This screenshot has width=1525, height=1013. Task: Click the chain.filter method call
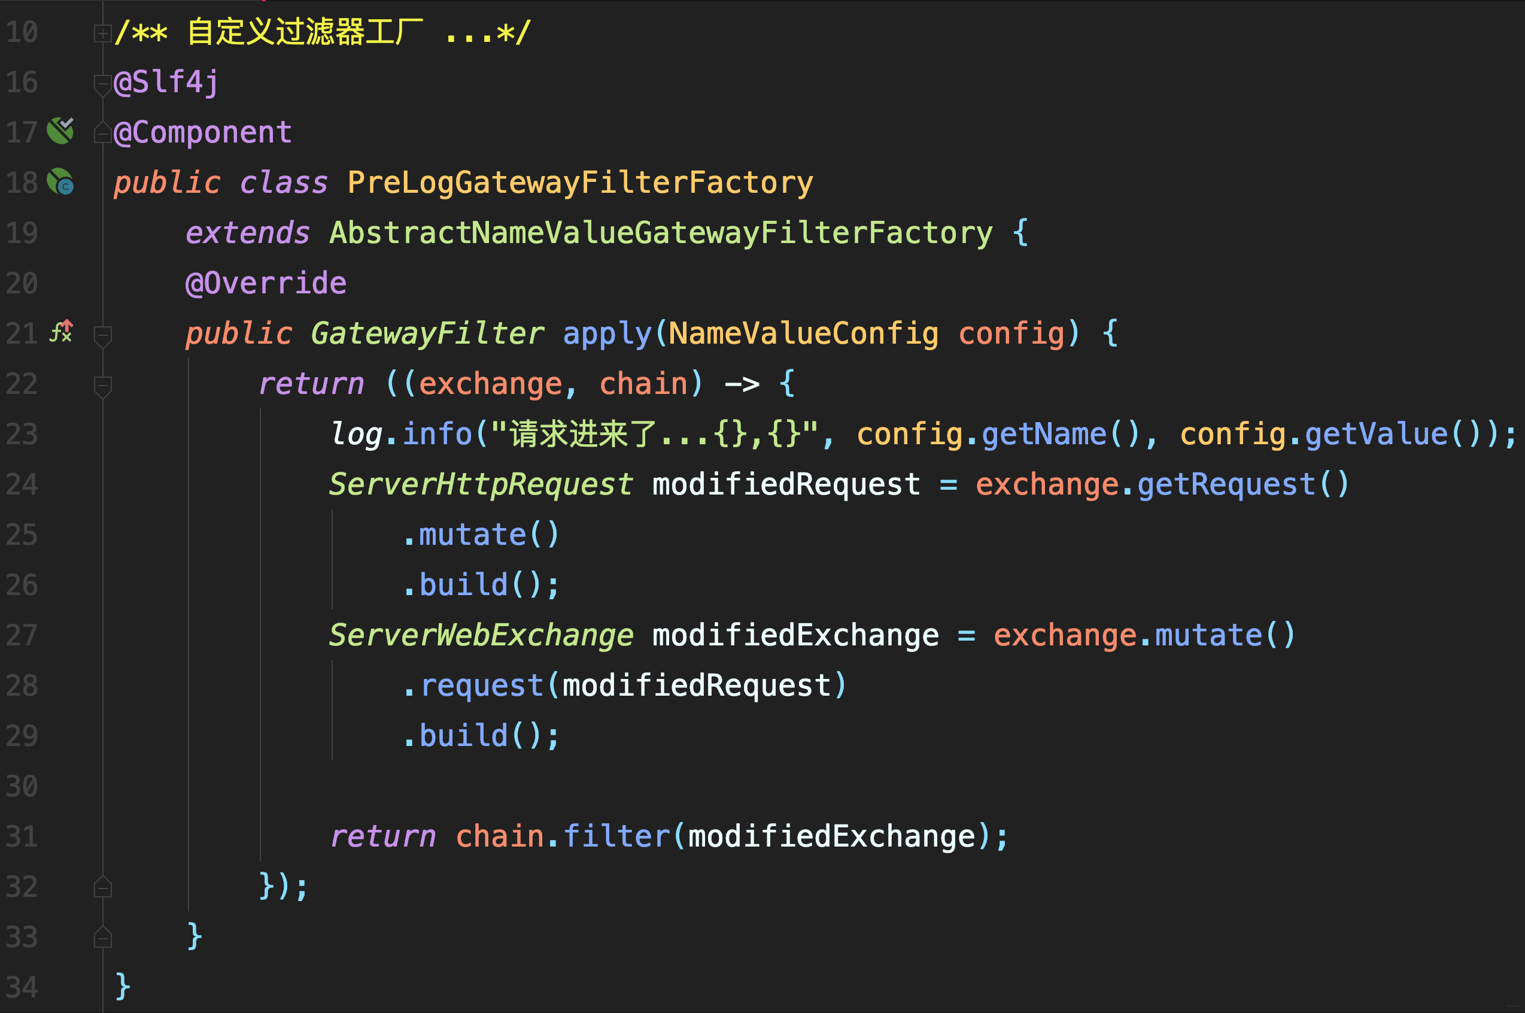(x=616, y=836)
